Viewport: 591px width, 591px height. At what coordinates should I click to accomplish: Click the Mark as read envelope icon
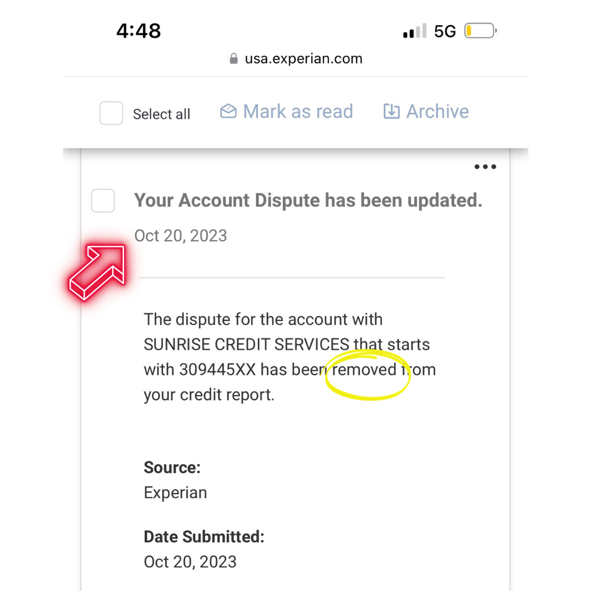228,111
